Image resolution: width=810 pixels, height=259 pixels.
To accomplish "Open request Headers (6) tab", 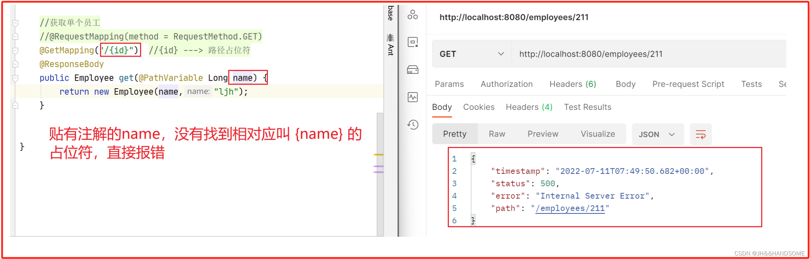I will click(x=573, y=84).
